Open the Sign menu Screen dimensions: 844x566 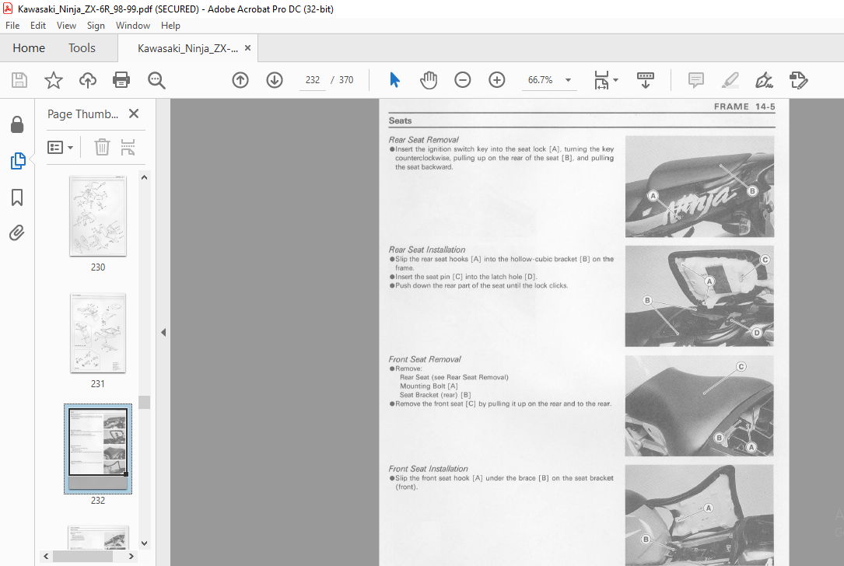pos(96,26)
